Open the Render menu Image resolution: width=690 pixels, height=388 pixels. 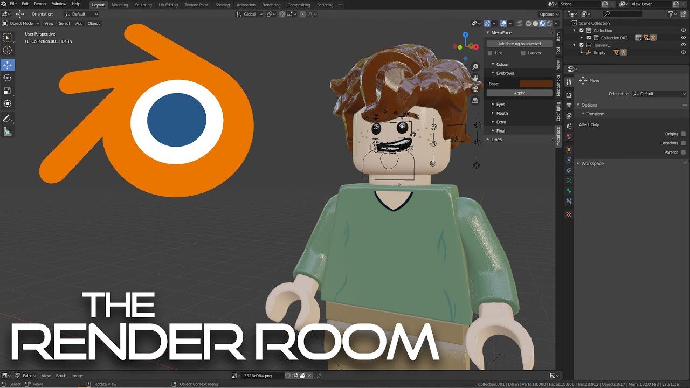pos(40,4)
